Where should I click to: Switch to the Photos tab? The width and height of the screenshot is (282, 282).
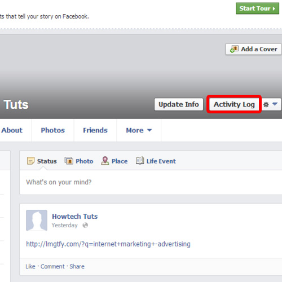pyautogui.click(x=53, y=130)
